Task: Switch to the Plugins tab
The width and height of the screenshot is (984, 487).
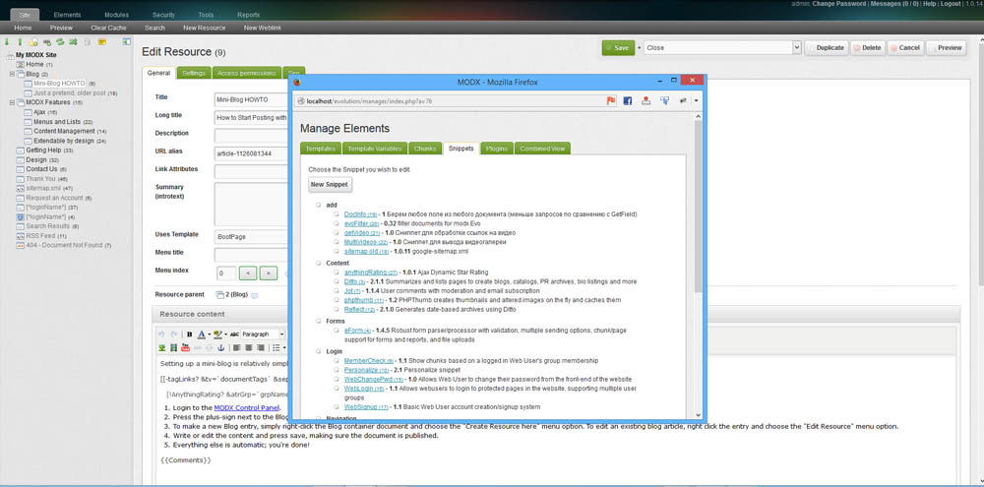Action: click(x=498, y=149)
